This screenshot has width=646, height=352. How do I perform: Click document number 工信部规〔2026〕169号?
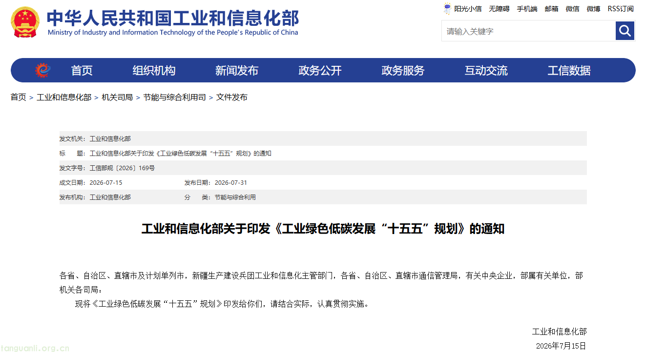122,168
